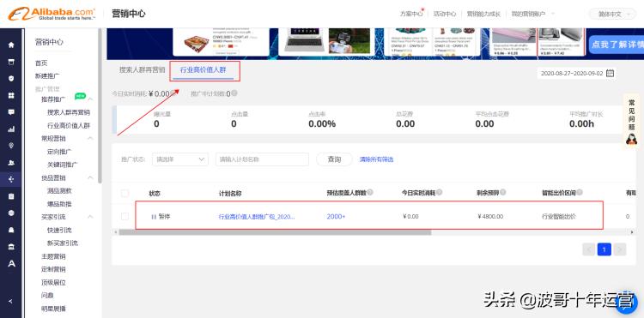
Task: Open 定向推广 in the left menu
Action: click(x=59, y=152)
